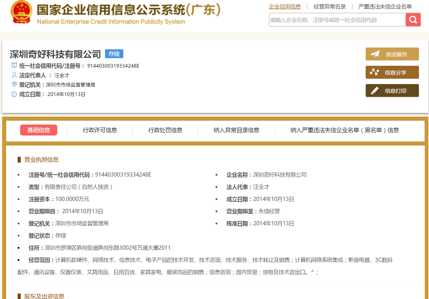Open the 纳入严重违法失信企业名单（黑名单）信息 tab
Viewport: 429px width, 299px height.
pos(345,130)
